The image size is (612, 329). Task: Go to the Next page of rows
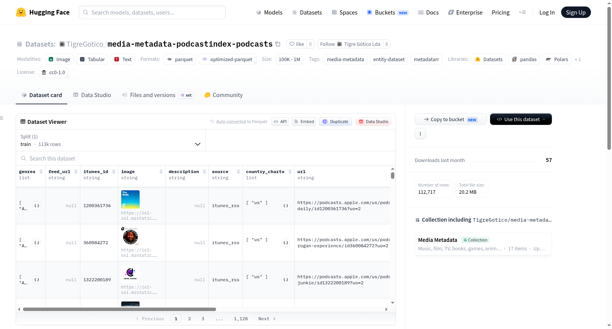[x=267, y=319]
